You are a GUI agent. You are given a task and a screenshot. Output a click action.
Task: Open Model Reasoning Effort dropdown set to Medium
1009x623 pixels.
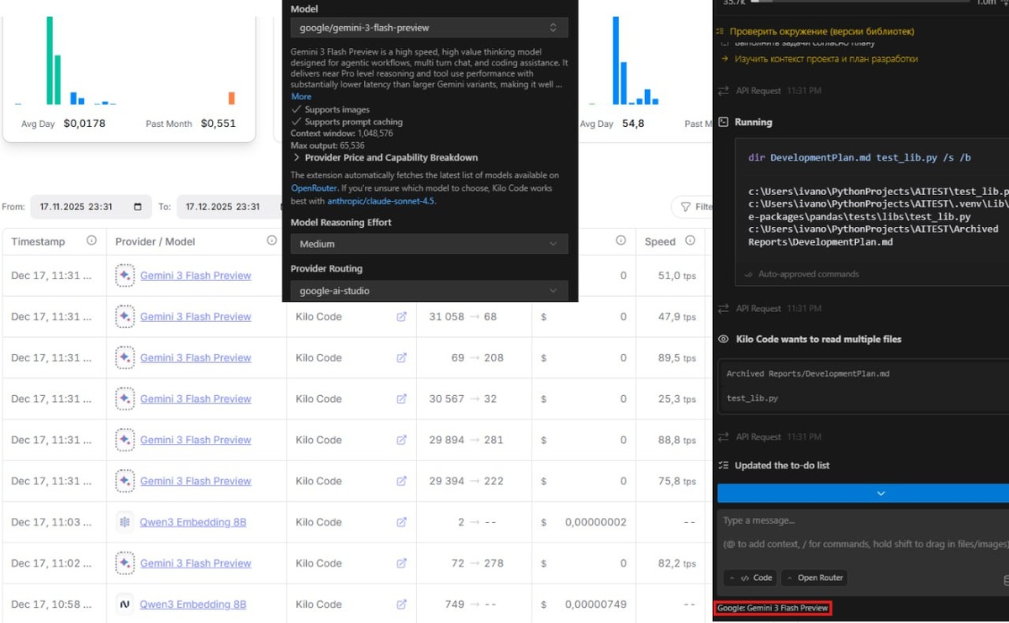[x=429, y=244]
